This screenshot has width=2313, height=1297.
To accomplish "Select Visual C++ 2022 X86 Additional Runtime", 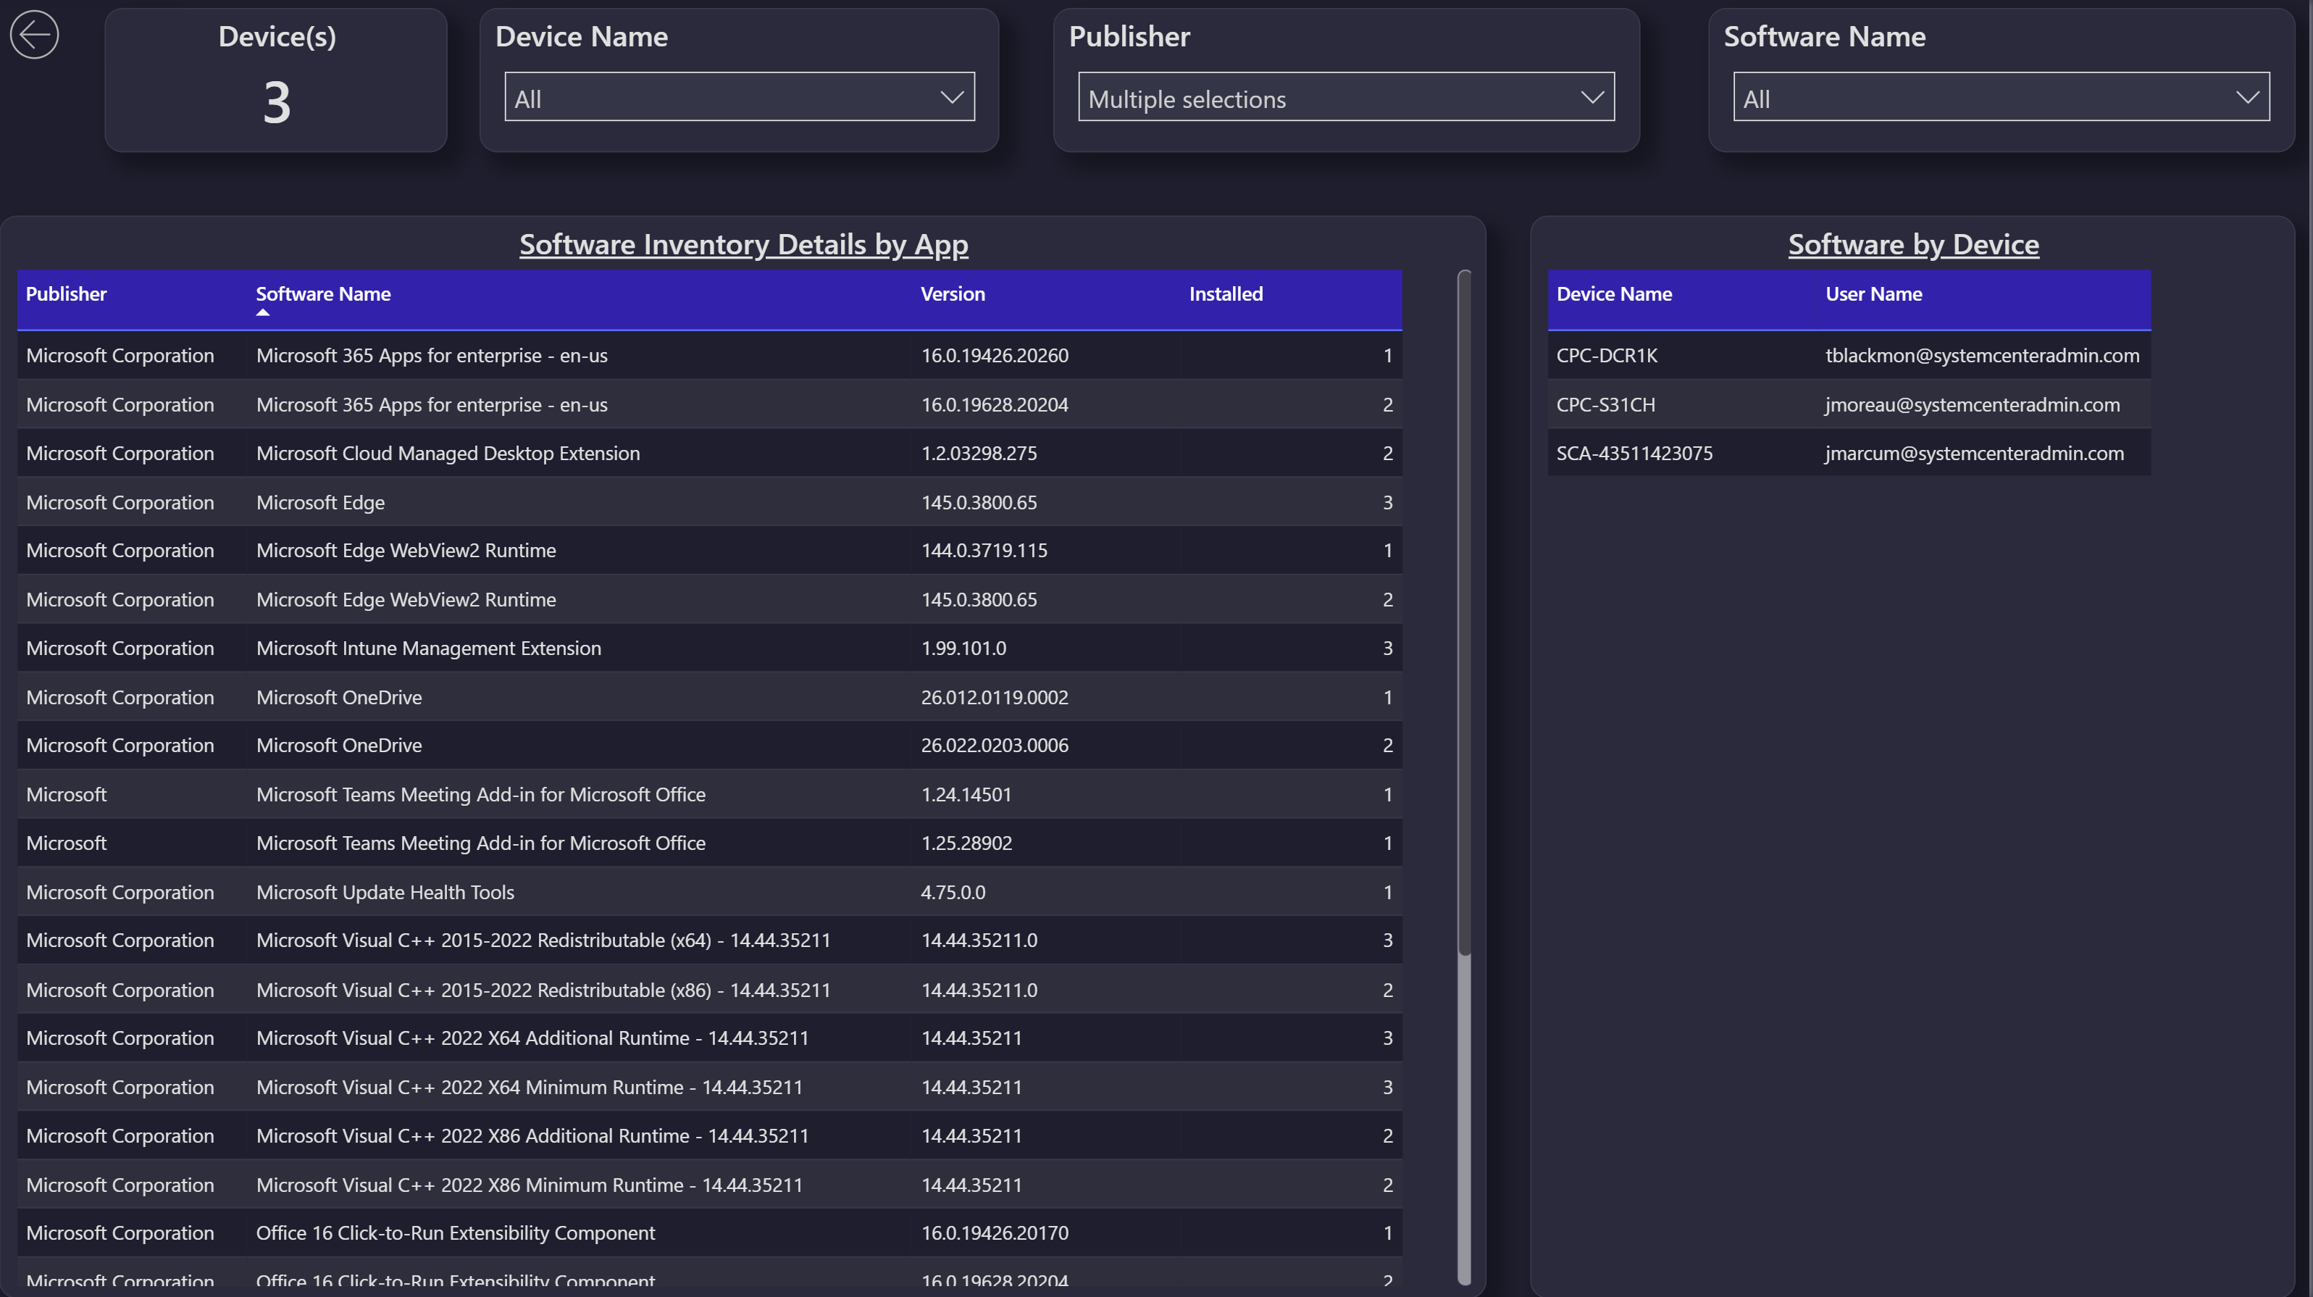I will (709, 1135).
